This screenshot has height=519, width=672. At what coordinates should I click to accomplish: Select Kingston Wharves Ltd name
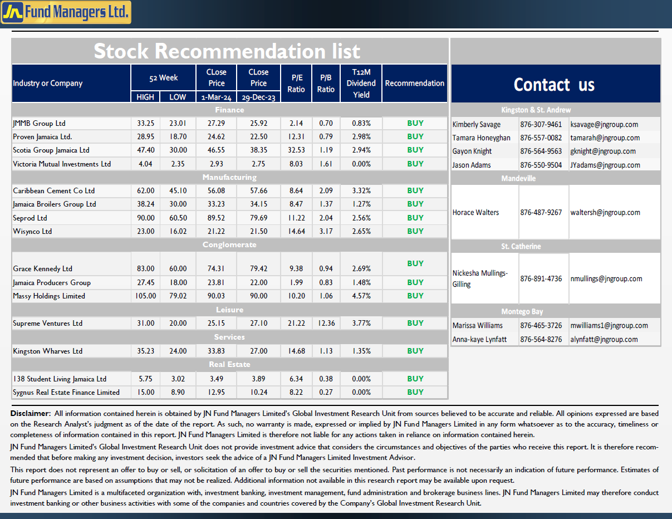click(47, 351)
